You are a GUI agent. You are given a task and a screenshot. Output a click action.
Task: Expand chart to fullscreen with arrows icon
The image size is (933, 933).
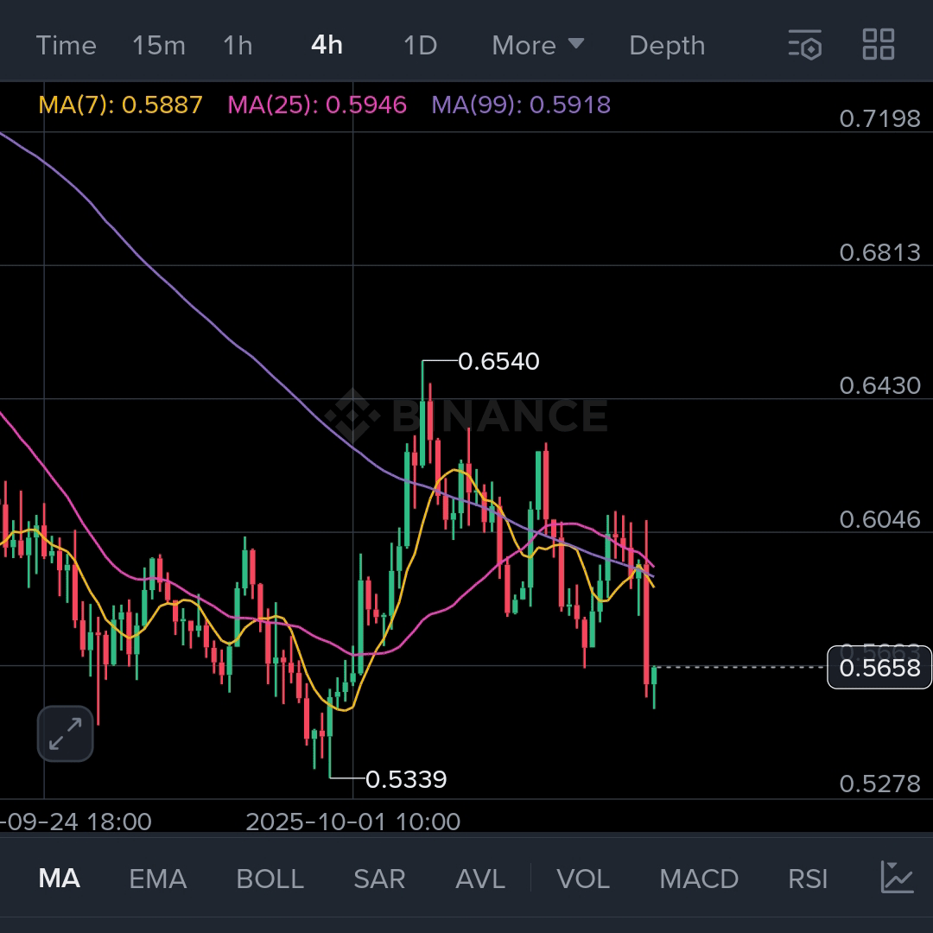pyautogui.click(x=66, y=733)
